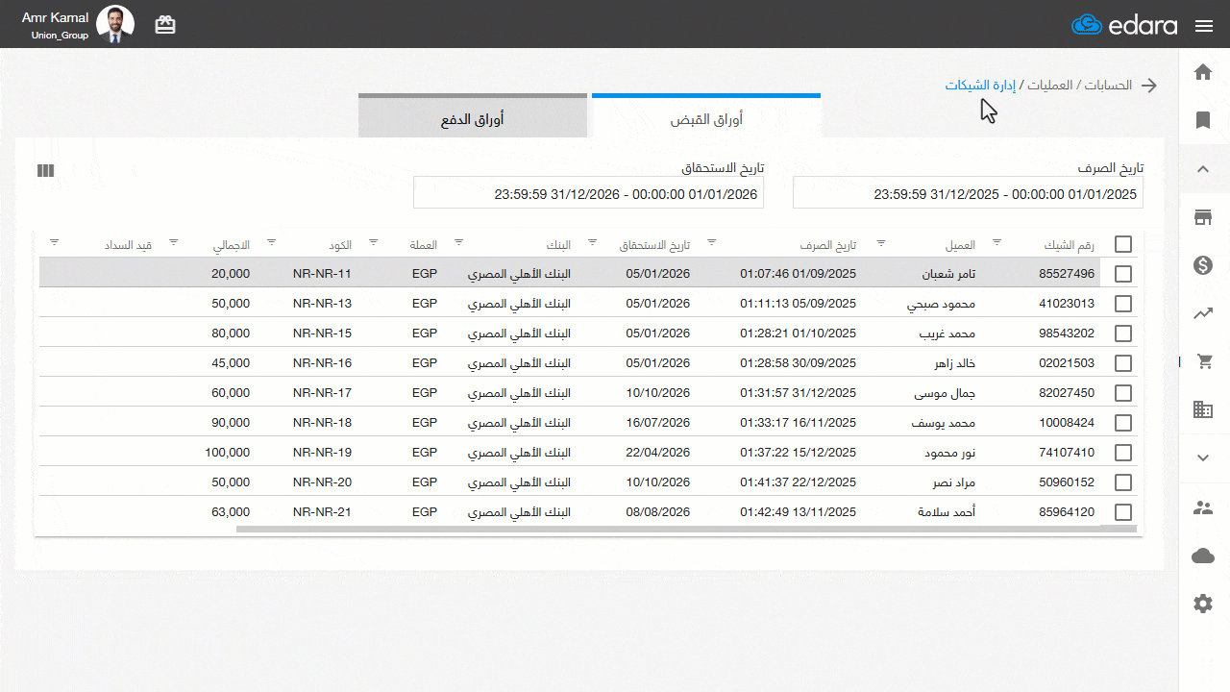Check the row for cheque 10008424

1123,423
